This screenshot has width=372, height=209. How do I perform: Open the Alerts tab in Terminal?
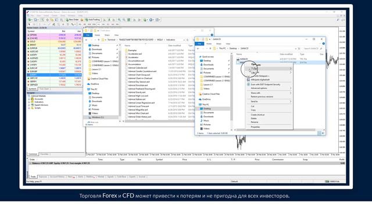[x=80, y=176]
